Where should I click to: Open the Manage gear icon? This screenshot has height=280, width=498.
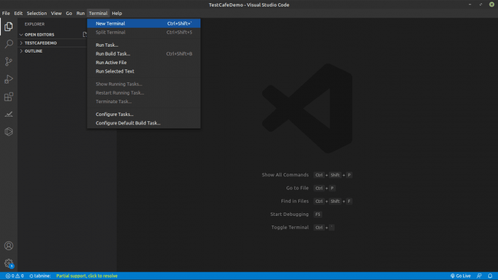8,263
